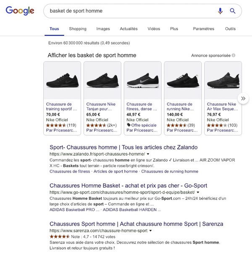The width and height of the screenshot is (252, 256).
Task: Click the Google logo
Action: [20, 11]
